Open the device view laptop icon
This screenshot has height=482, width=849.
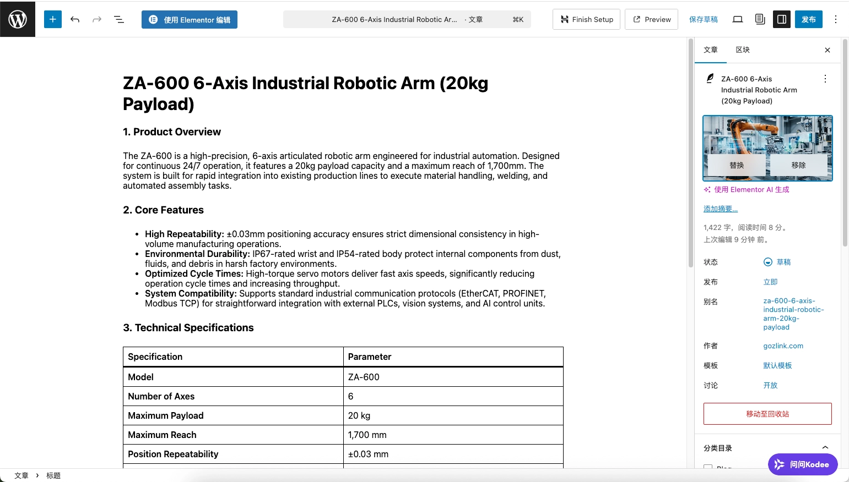click(x=738, y=19)
